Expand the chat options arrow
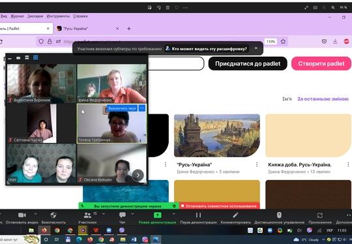Image resolution: width=352 pixels, height=244 pixels. coord(132,214)
